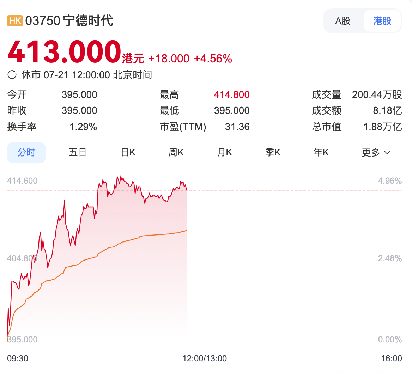The width and height of the screenshot is (412, 373).
Task: Select the 周K weekly chart
Action: click(x=176, y=152)
